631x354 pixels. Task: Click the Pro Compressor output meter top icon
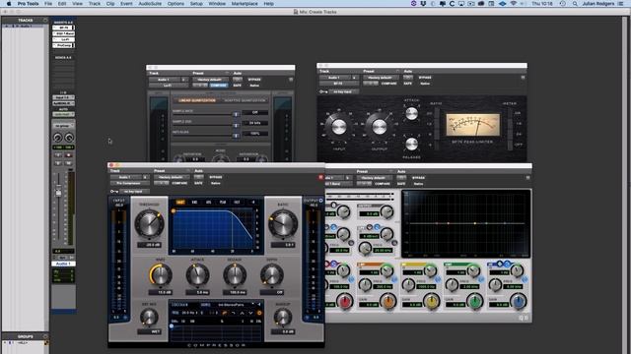tap(320, 201)
